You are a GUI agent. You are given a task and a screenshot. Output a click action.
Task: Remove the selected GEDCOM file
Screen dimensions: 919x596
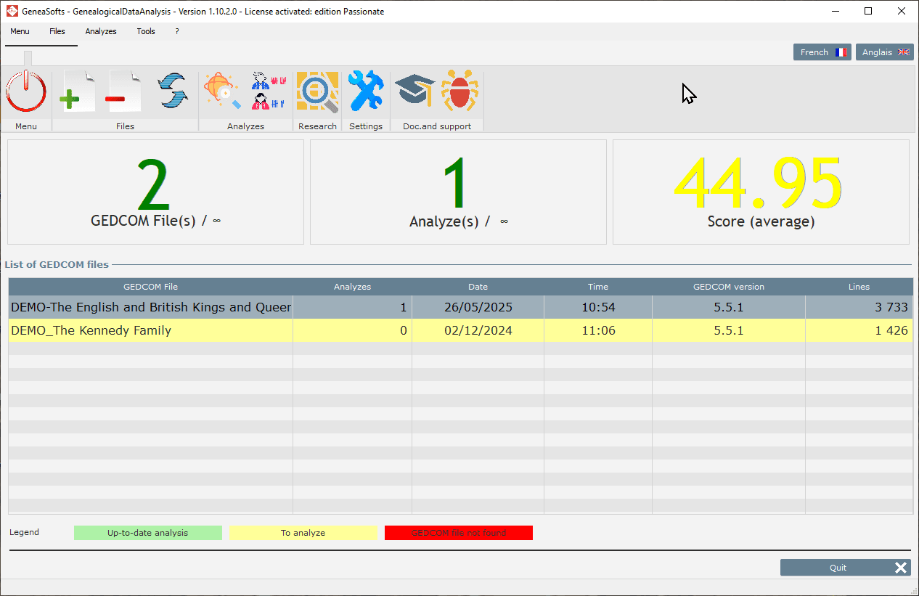coord(124,91)
